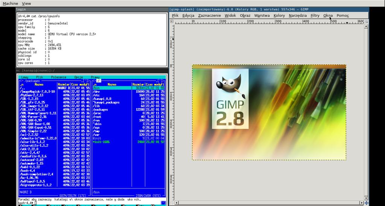Click [^] history button in right mc panel header
The image size is (385, 206).
tap(159, 81)
